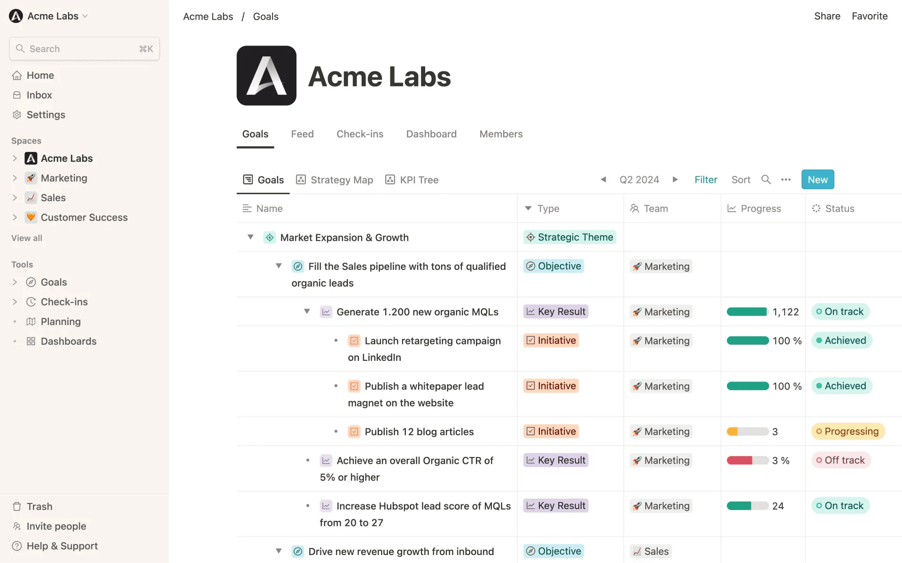Image resolution: width=902 pixels, height=563 pixels.
Task: Toggle the Marketing space in sidebar
Action: tap(14, 177)
